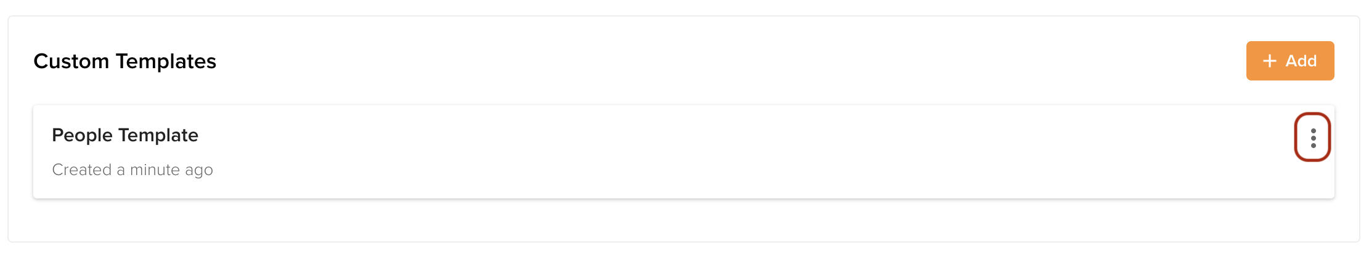Open actions menu for People Template

click(x=1313, y=138)
